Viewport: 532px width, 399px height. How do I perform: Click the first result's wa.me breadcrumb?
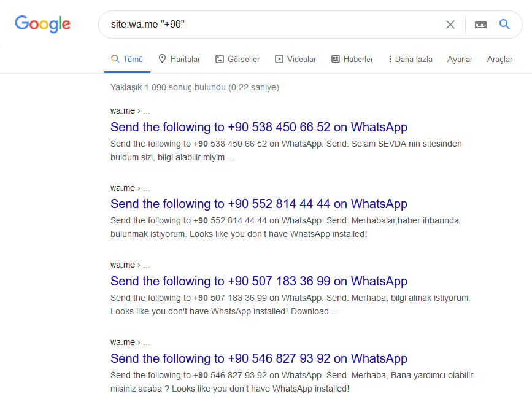tap(123, 111)
